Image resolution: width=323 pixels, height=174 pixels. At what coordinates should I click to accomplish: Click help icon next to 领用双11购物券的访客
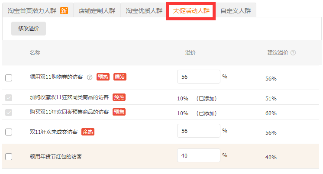(x=90, y=77)
